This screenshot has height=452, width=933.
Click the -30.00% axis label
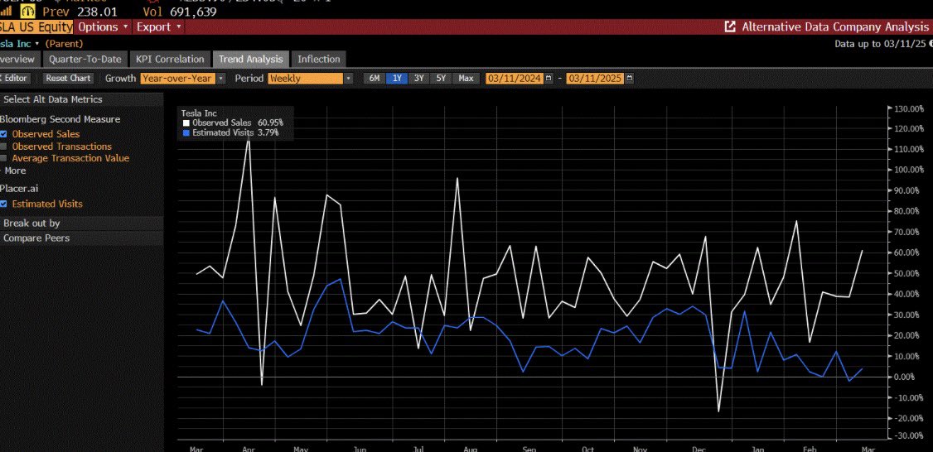908,436
